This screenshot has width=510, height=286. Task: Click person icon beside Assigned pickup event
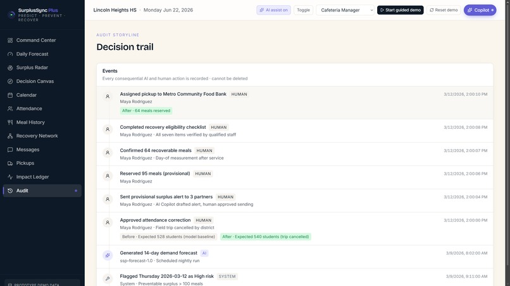tap(108, 97)
